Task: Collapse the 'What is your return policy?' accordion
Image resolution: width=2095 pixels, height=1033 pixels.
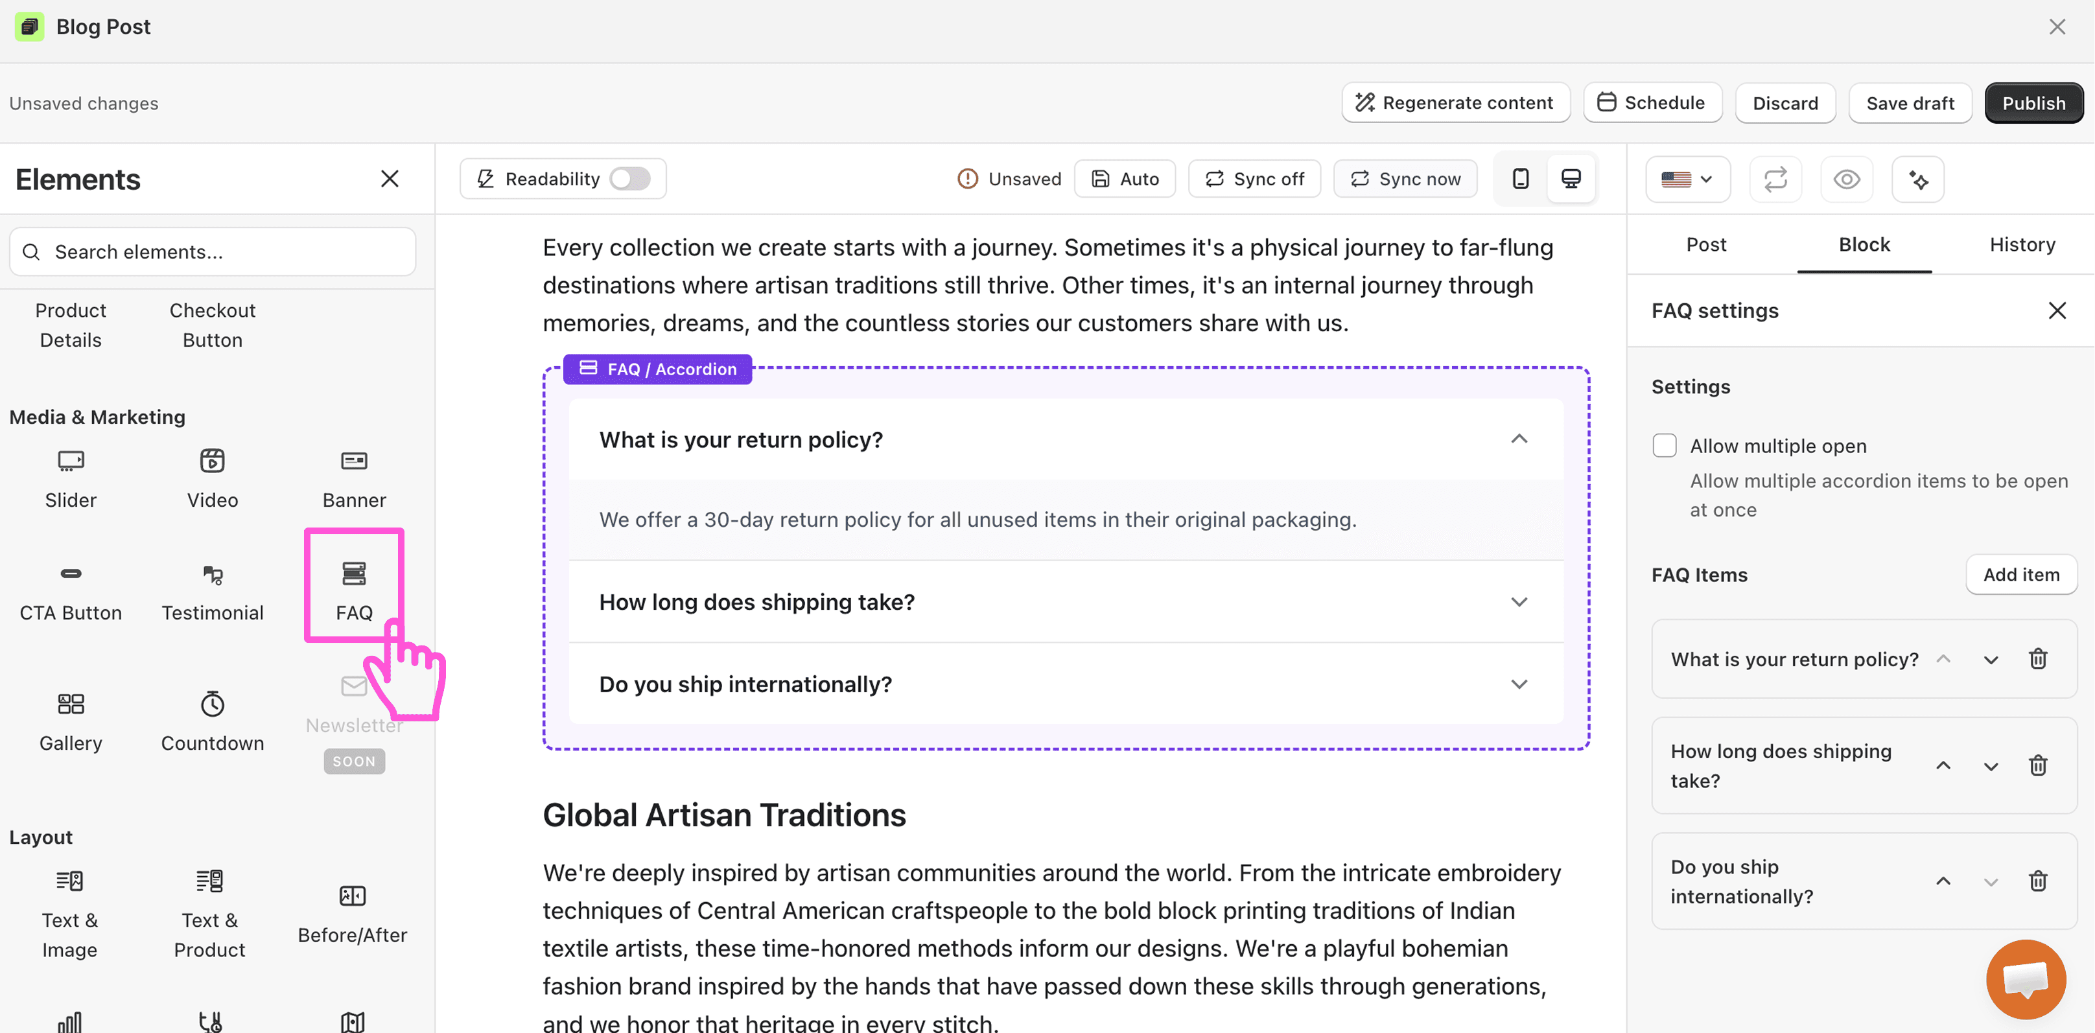Action: tap(1518, 439)
